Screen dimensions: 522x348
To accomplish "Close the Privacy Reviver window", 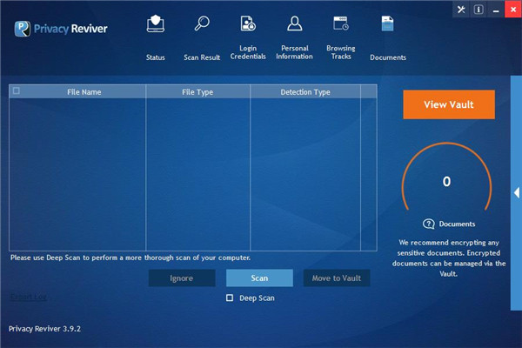I will pos(513,10).
